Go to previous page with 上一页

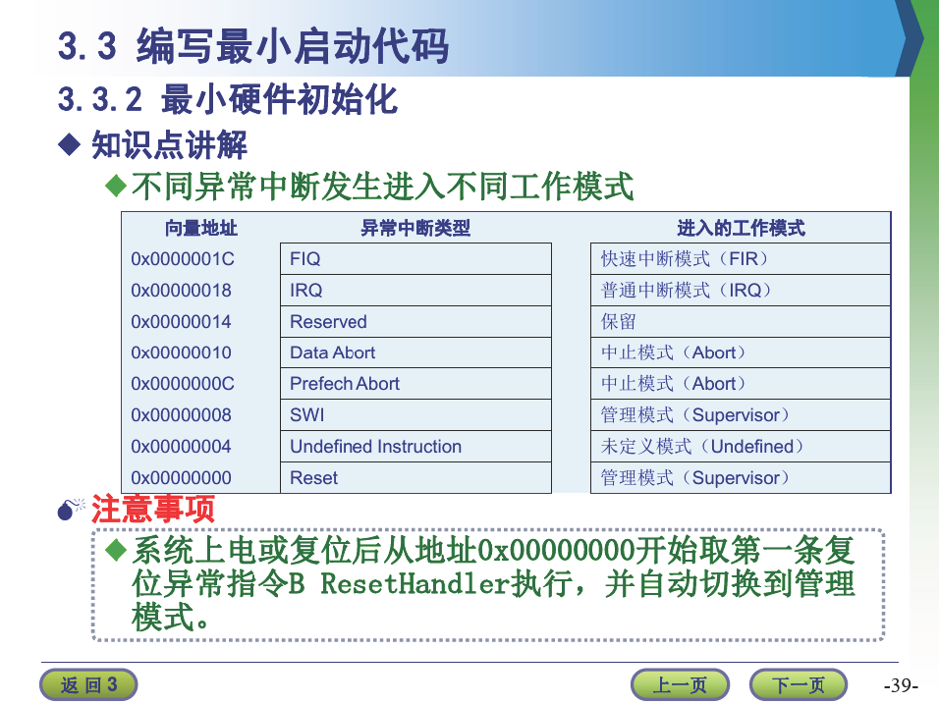point(680,684)
